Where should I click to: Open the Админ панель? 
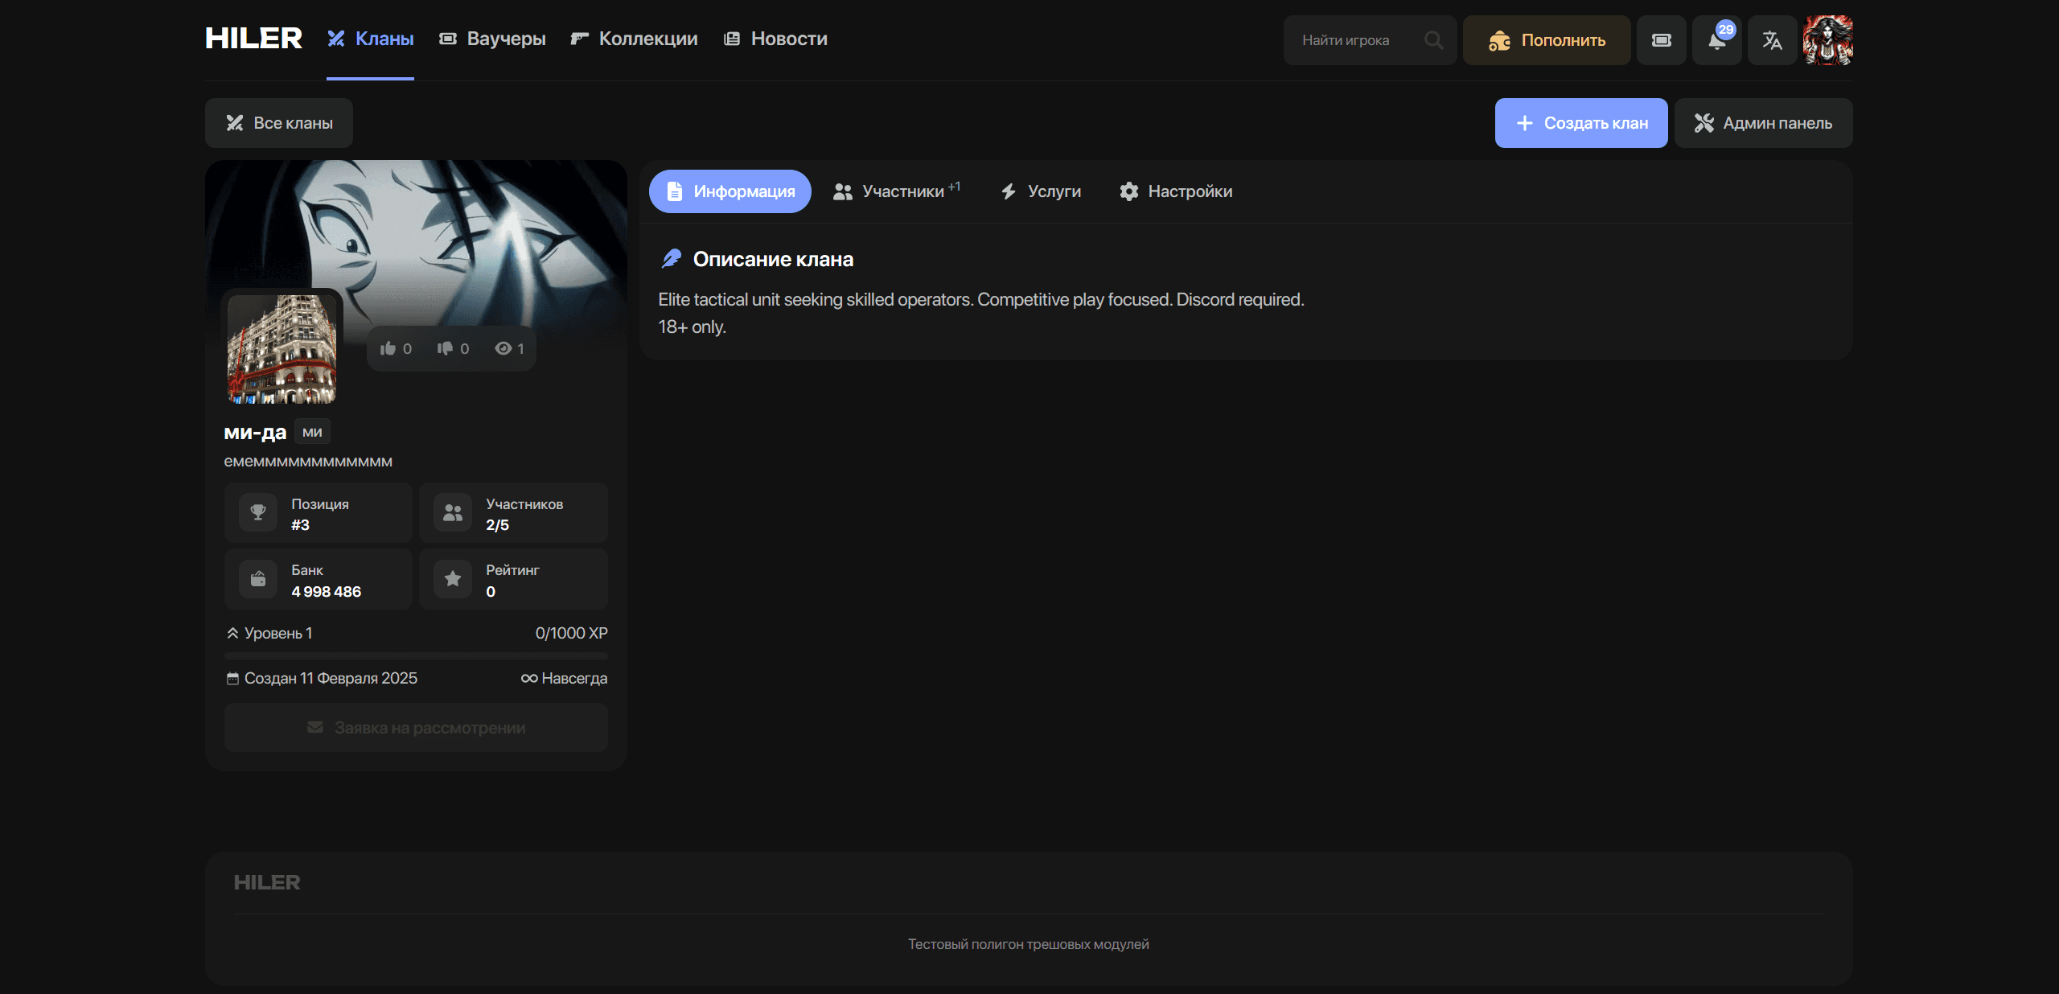coord(1763,123)
